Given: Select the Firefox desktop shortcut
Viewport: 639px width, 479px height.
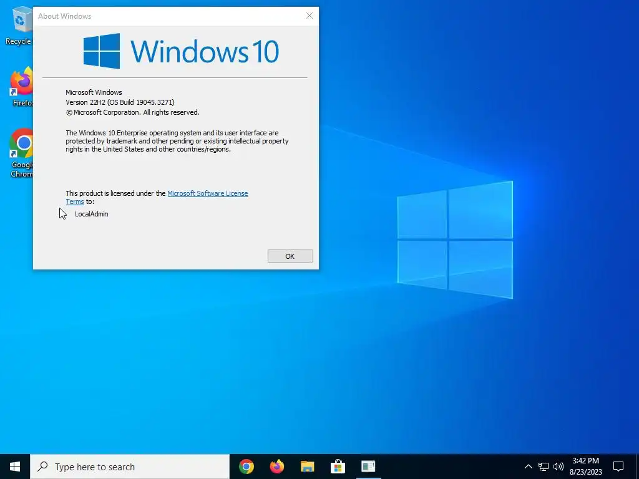Looking at the screenshot, I should tap(22, 87).
